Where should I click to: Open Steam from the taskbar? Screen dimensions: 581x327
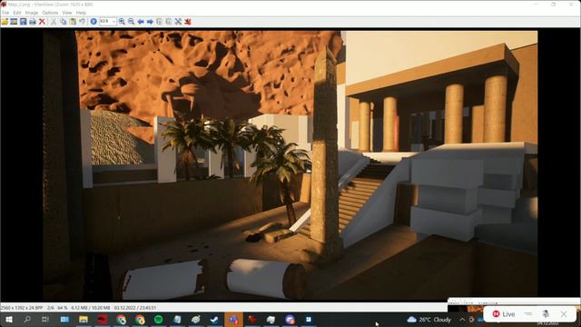click(x=214, y=319)
